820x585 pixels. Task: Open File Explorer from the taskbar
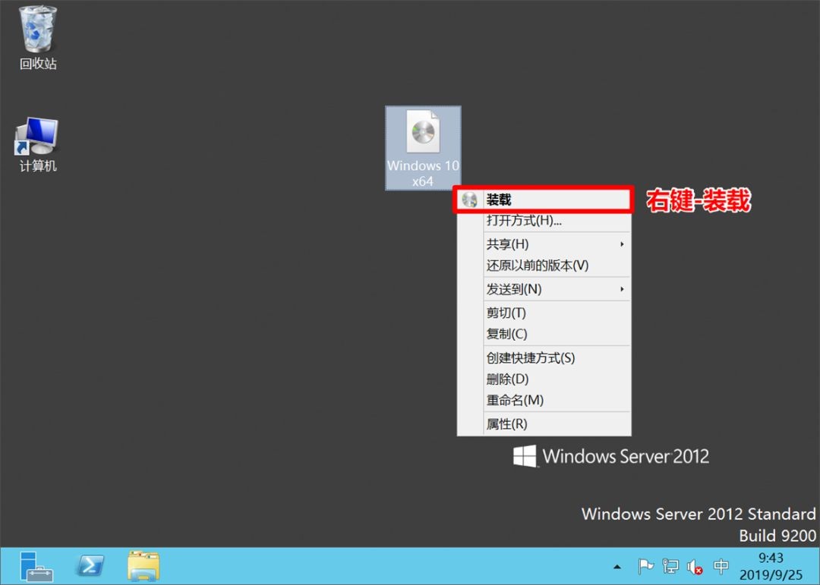click(143, 566)
